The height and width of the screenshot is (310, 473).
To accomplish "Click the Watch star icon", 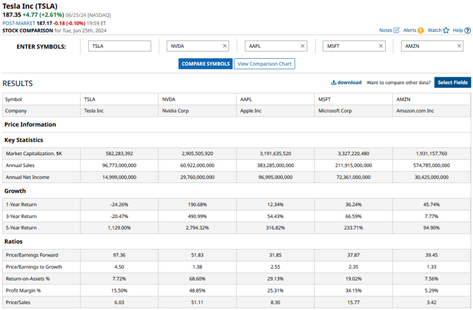I will (x=446, y=30).
